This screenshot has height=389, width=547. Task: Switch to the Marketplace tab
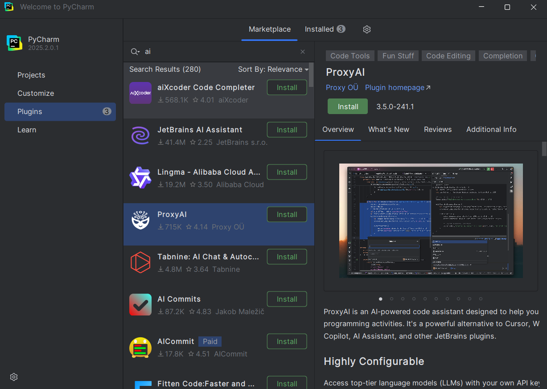[x=270, y=29]
